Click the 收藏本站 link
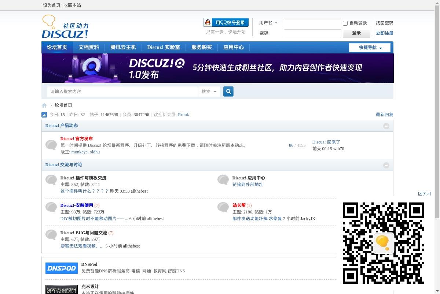The height and width of the screenshot is (294, 440). [x=72, y=5]
